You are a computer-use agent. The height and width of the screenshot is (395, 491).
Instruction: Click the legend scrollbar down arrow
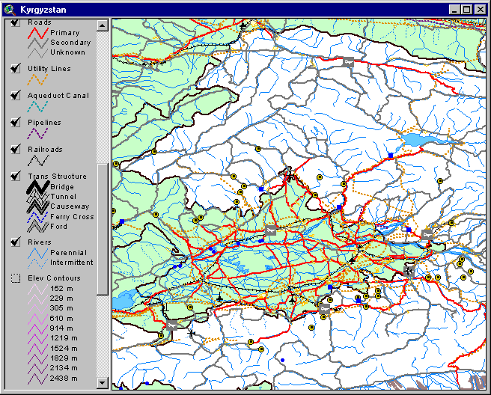click(102, 382)
